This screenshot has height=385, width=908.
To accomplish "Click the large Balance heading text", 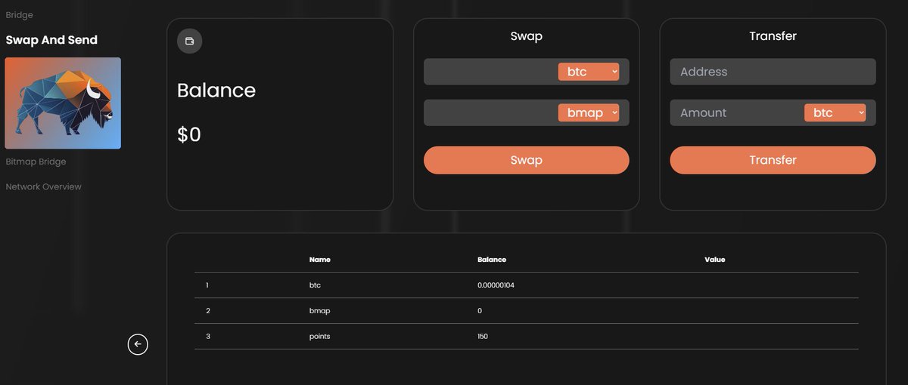I will 216,91.
